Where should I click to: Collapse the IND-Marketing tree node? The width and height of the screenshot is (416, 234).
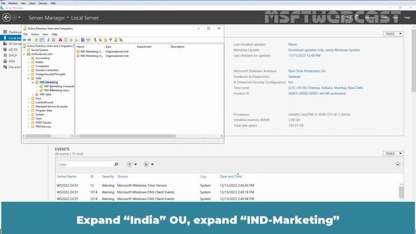(32, 83)
